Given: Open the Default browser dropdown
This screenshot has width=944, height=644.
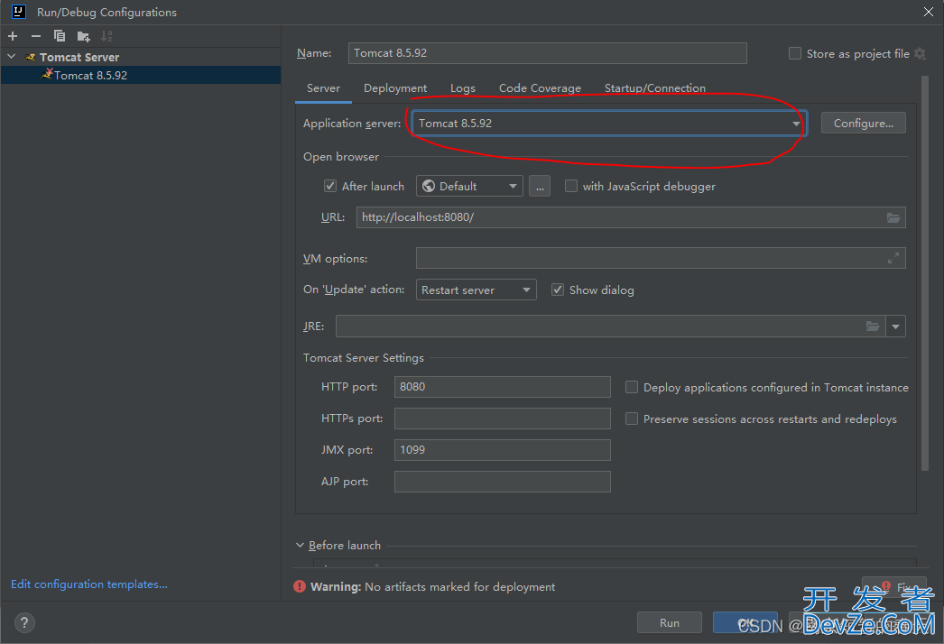Looking at the screenshot, I should point(469,187).
